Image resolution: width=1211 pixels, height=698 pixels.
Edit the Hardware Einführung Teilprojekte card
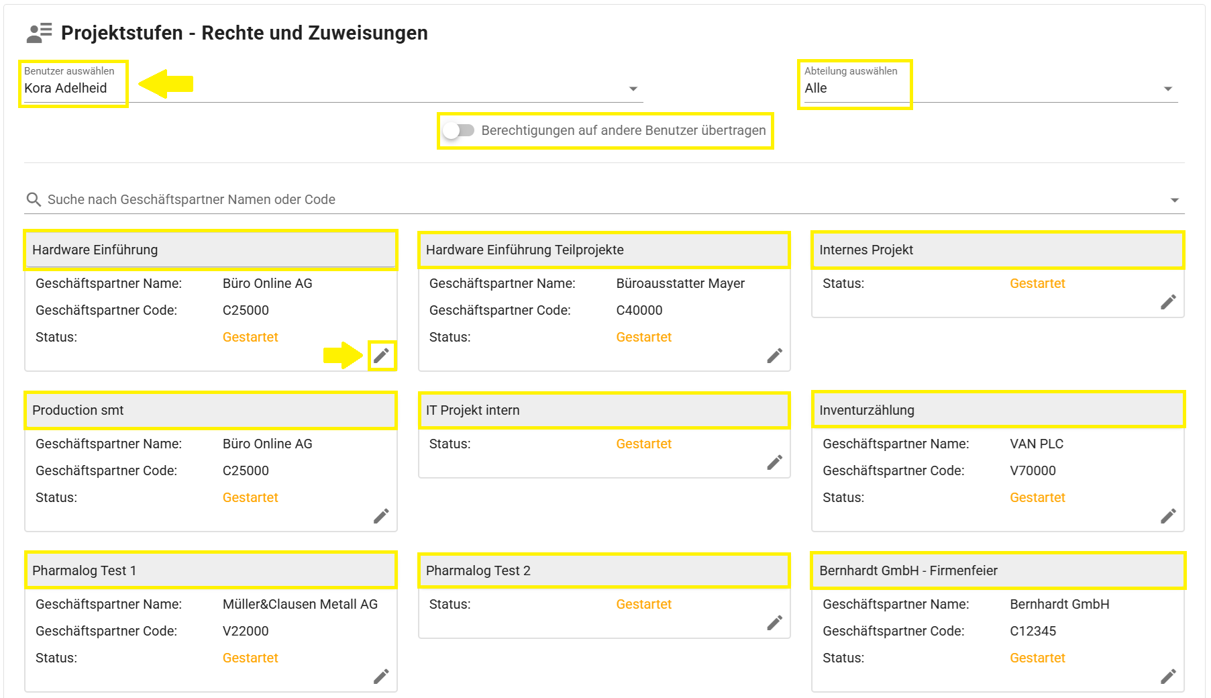(775, 356)
